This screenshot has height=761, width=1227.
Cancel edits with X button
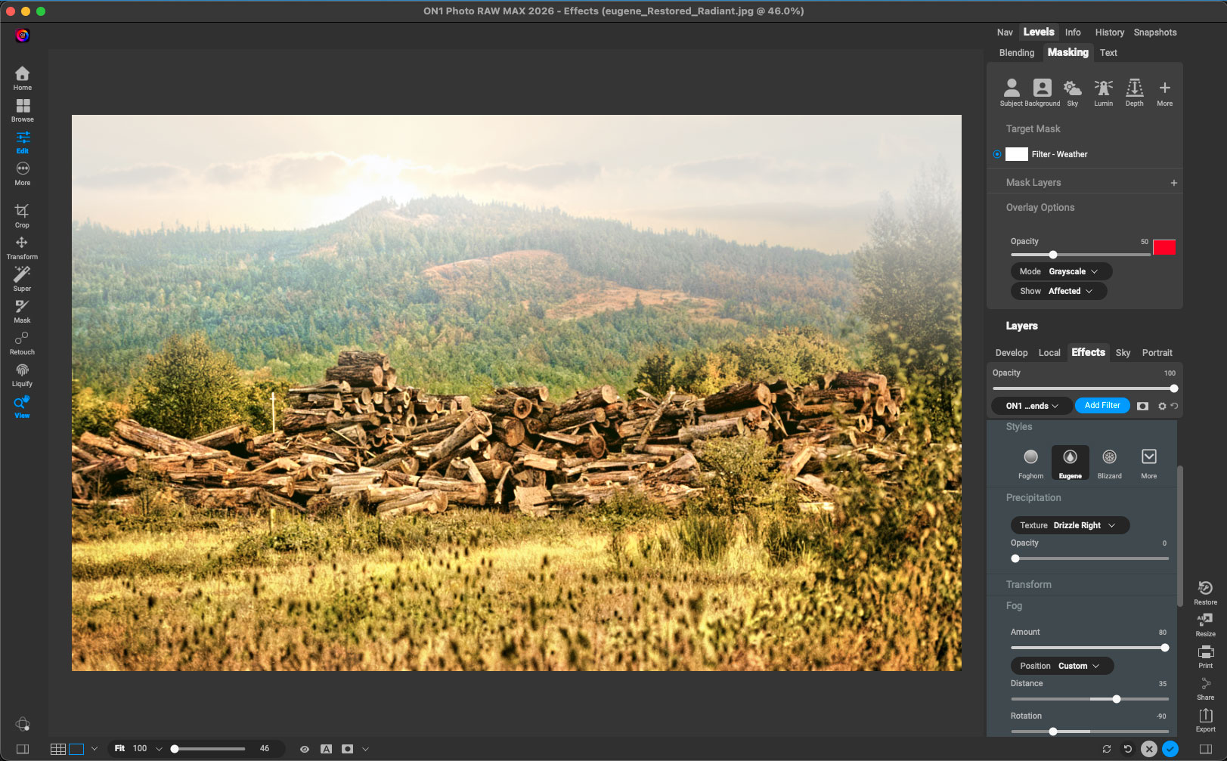(x=1149, y=749)
